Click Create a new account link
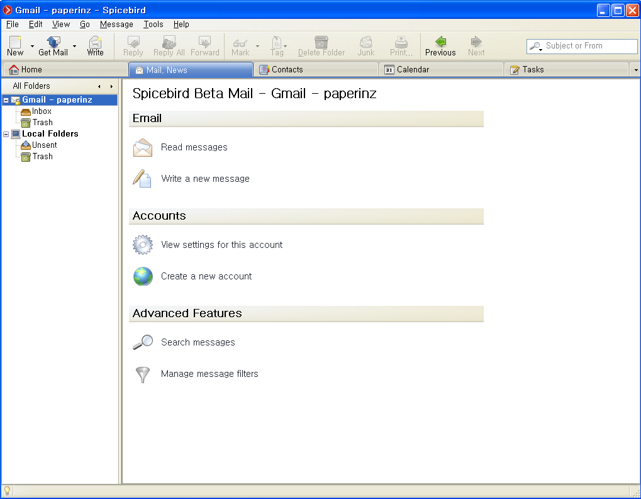Image resolution: width=641 pixels, height=499 pixels. click(206, 276)
